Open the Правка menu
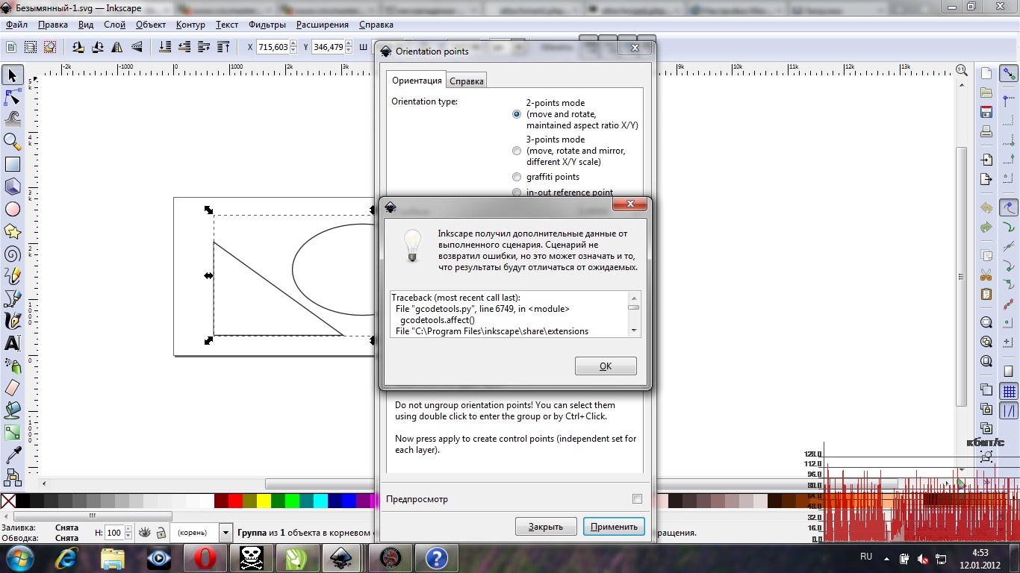1020x573 pixels. [x=53, y=25]
